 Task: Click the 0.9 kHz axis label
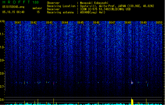pos(2,60)
